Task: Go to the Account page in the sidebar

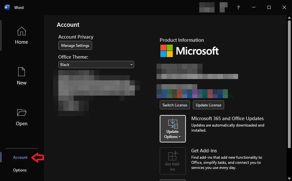Action: point(20,157)
